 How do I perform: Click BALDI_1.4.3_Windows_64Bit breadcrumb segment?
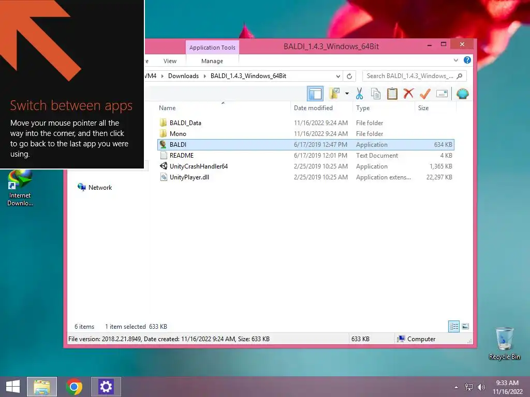248,76
